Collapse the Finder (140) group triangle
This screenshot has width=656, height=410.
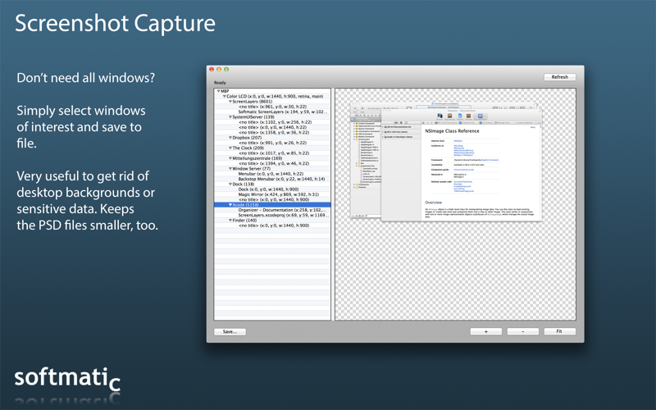(230, 221)
